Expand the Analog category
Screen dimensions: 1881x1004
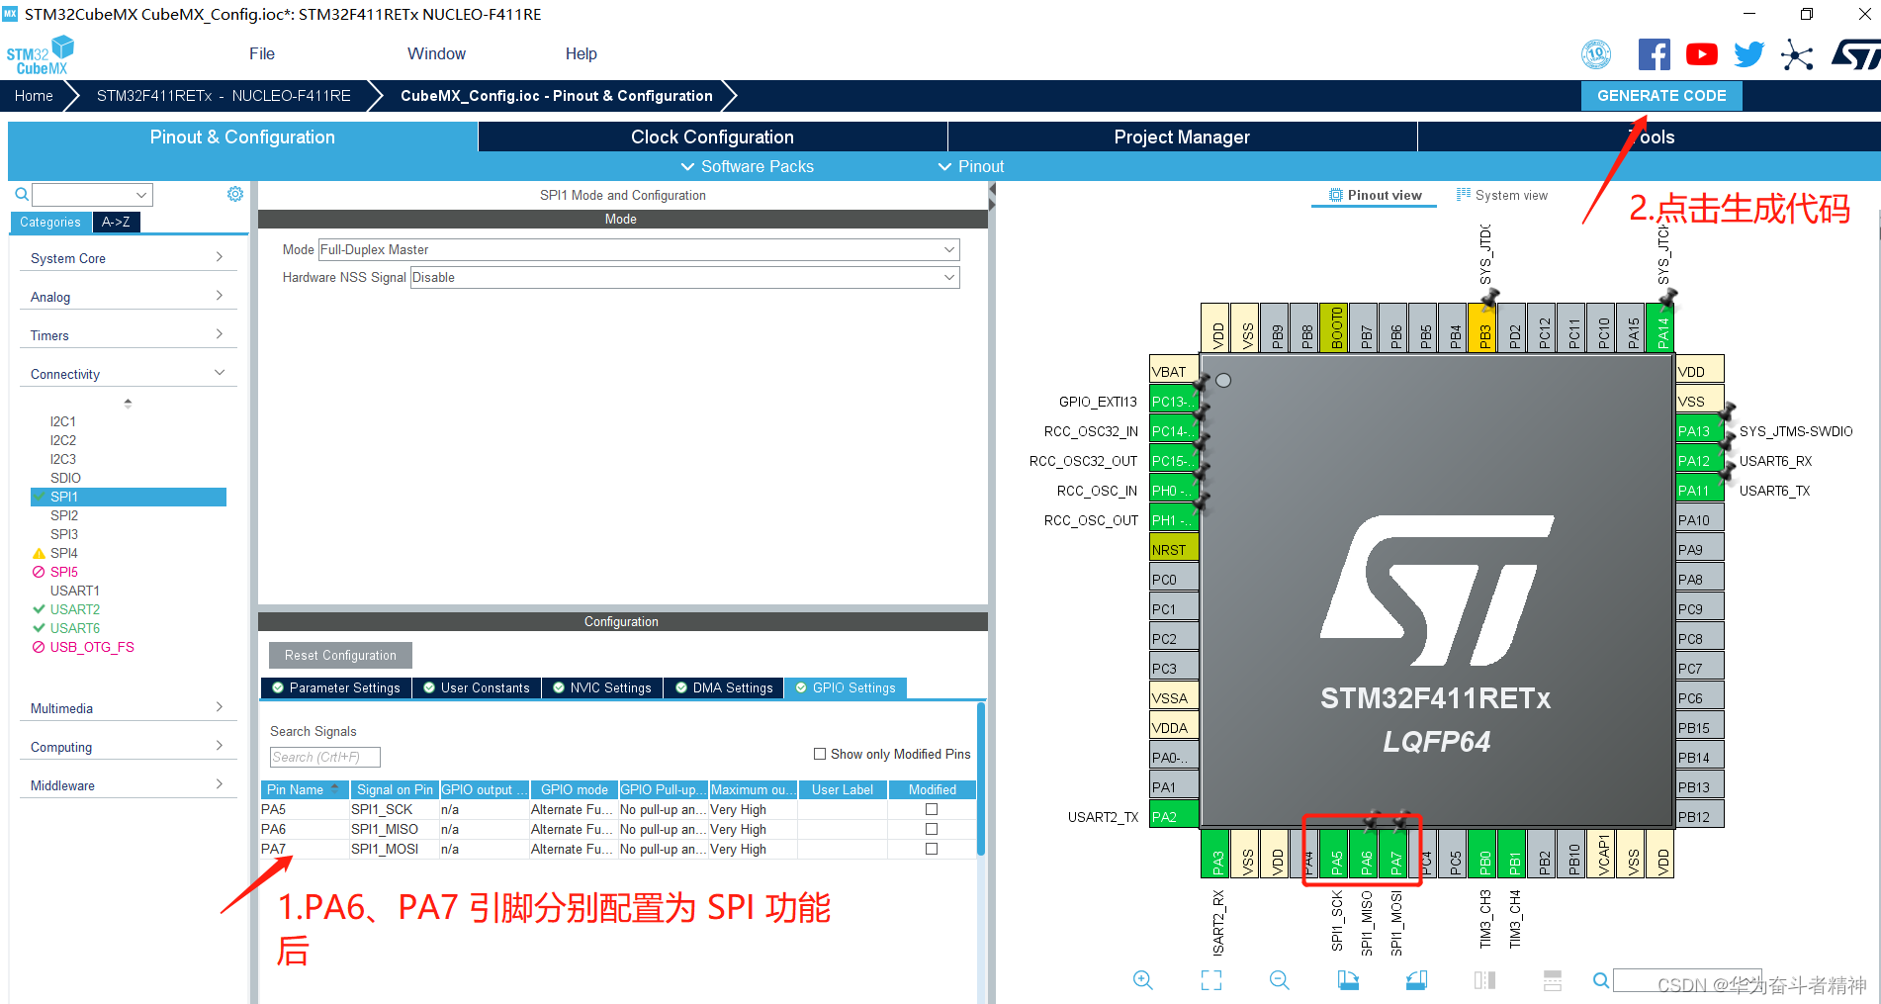coord(128,297)
